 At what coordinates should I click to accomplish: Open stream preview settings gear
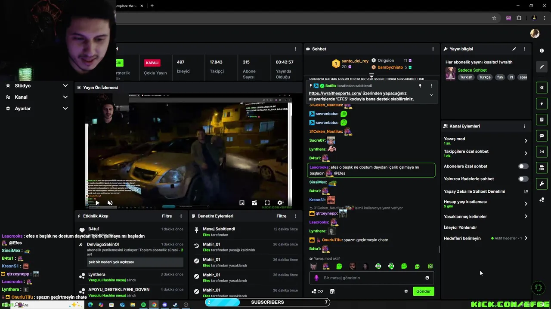point(280,203)
